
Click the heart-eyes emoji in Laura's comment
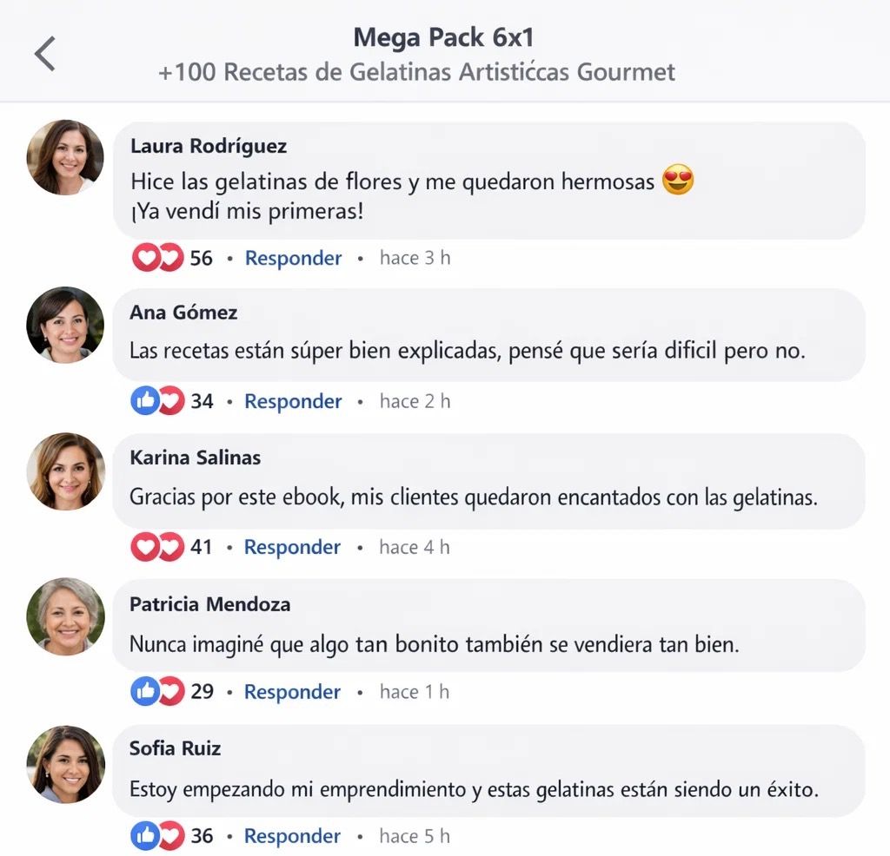[x=678, y=181]
